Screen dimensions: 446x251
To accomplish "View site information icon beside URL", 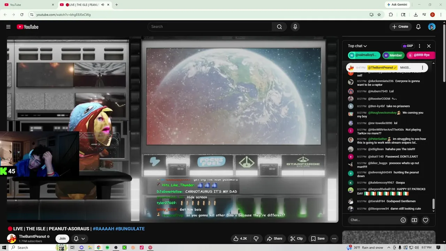I will 32,15.
